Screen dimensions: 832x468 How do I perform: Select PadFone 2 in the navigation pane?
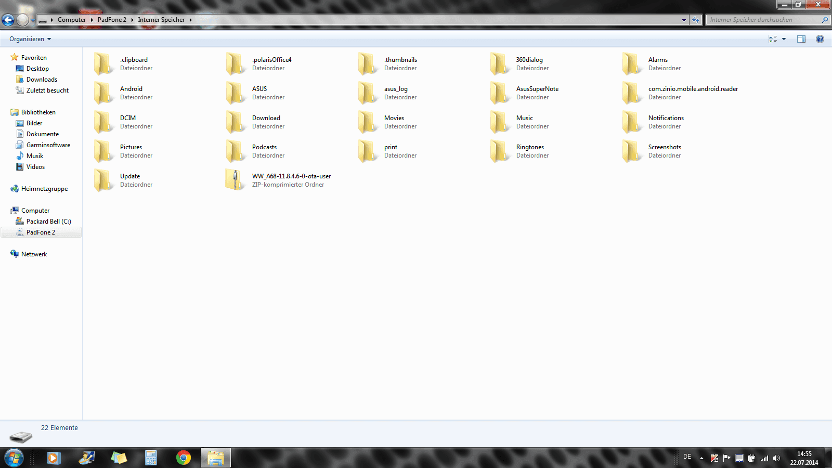pyautogui.click(x=41, y=232)
